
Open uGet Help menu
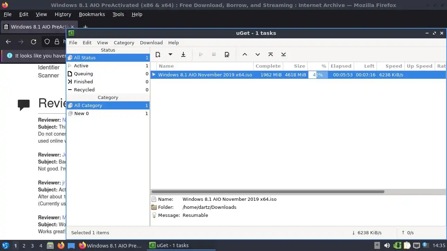(174, 43)
